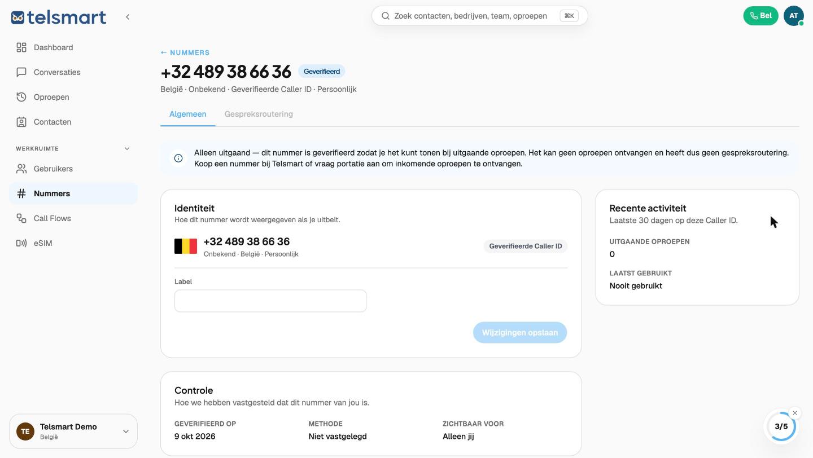Click the Oproepen history clock icon
The width and height of the screenshot is (813, 458).
click(x=21, y=97)
